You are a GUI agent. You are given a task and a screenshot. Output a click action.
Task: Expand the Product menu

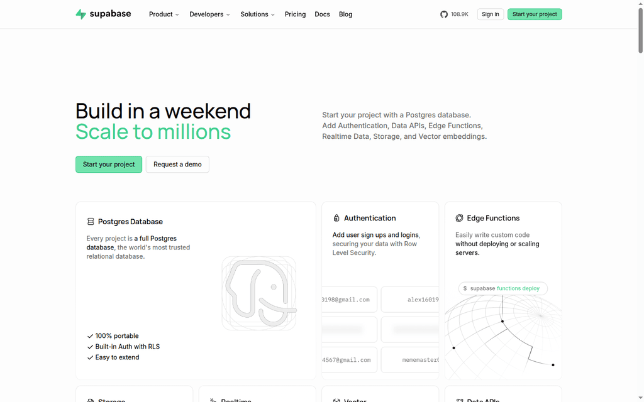tap(164, 14)
